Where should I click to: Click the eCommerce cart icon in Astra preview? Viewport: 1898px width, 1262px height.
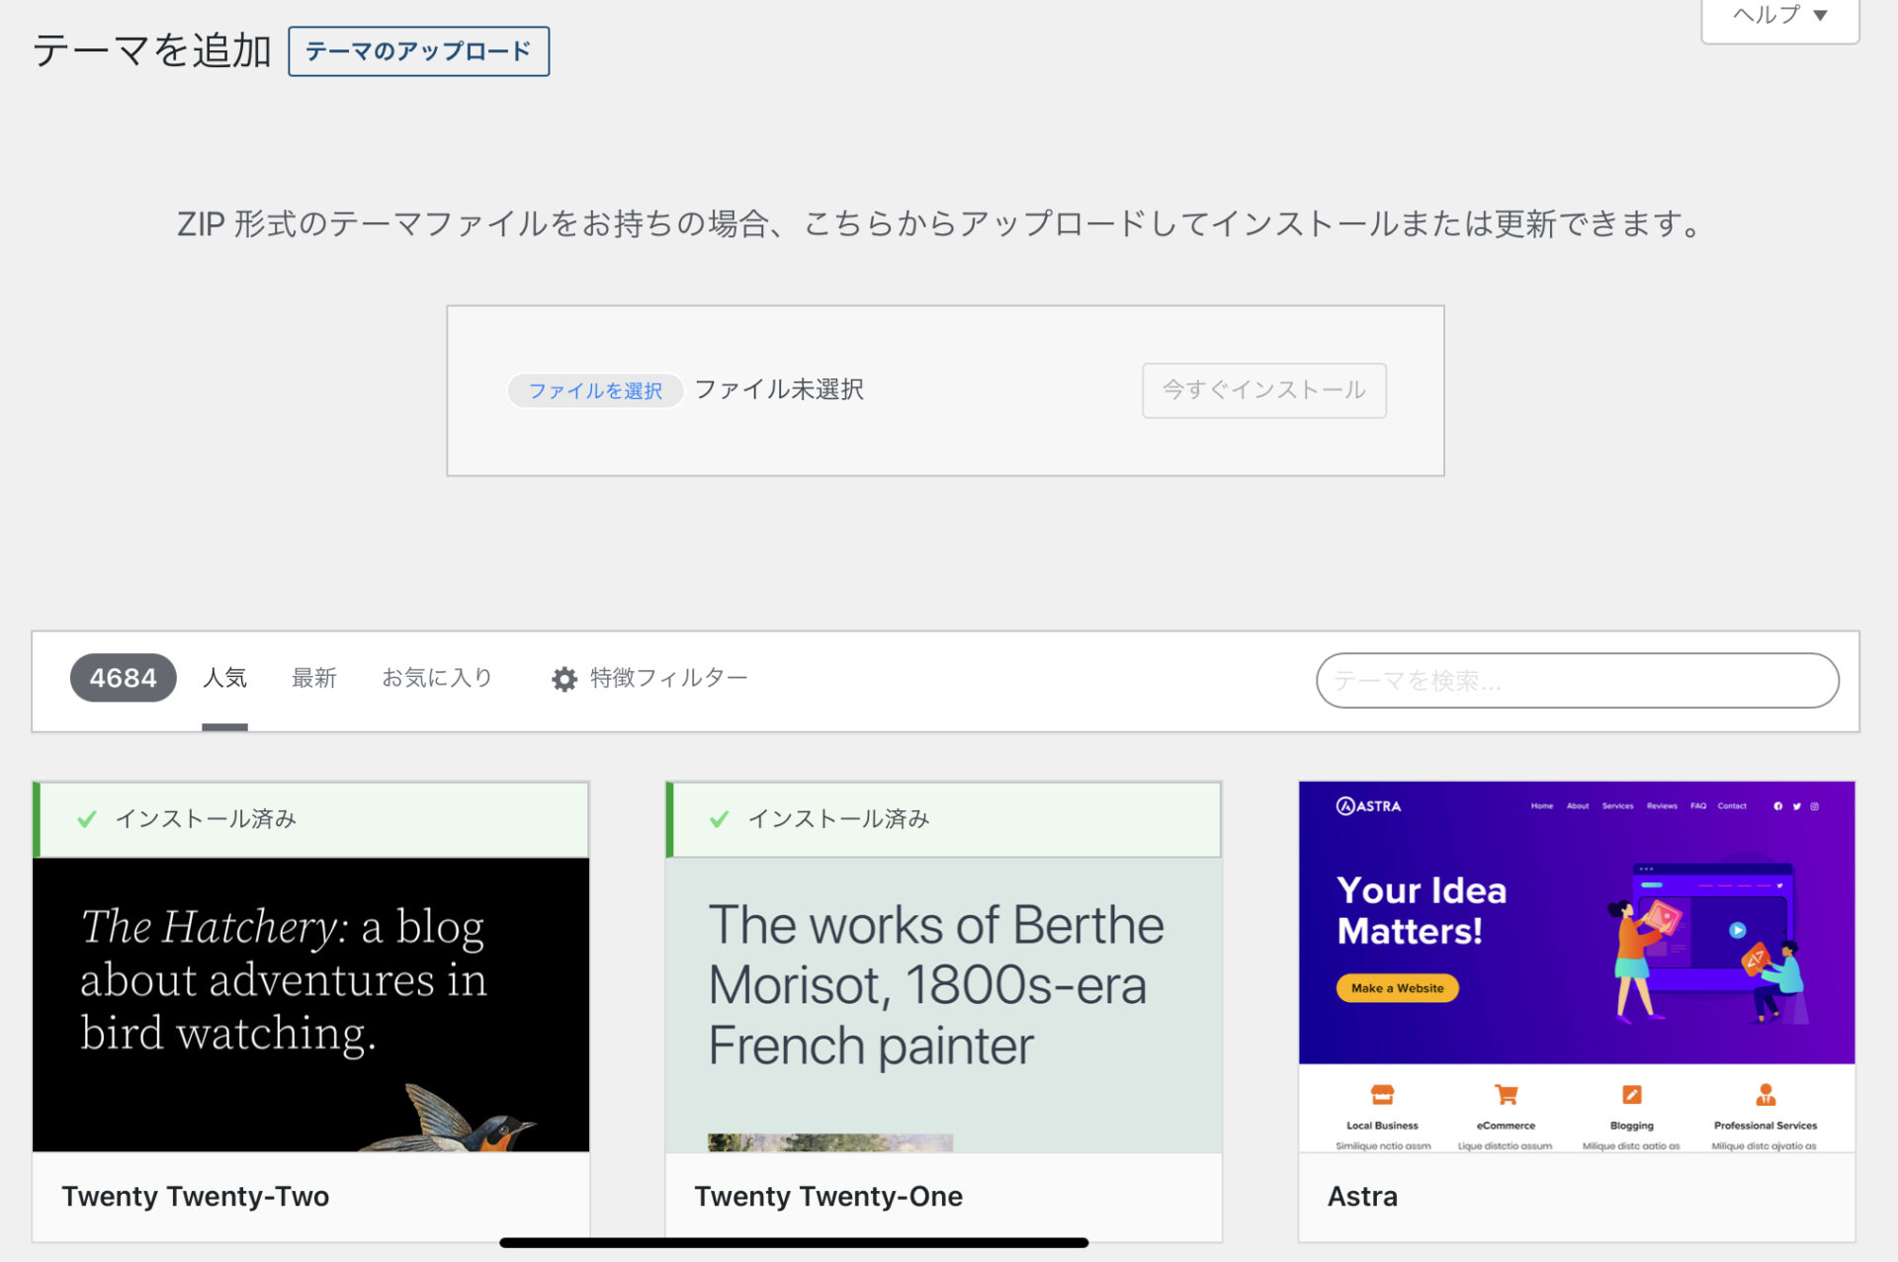(x=1506, y=1095)
